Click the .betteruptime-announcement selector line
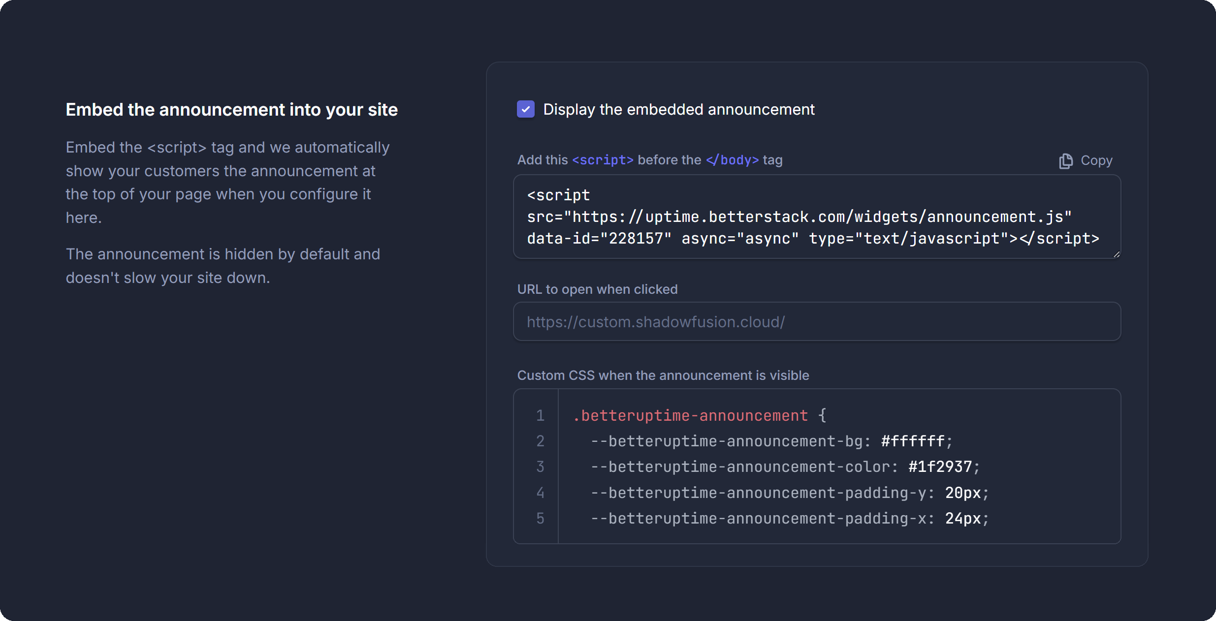The width and height of the screenshot is (1216, 621). (699, 415)
